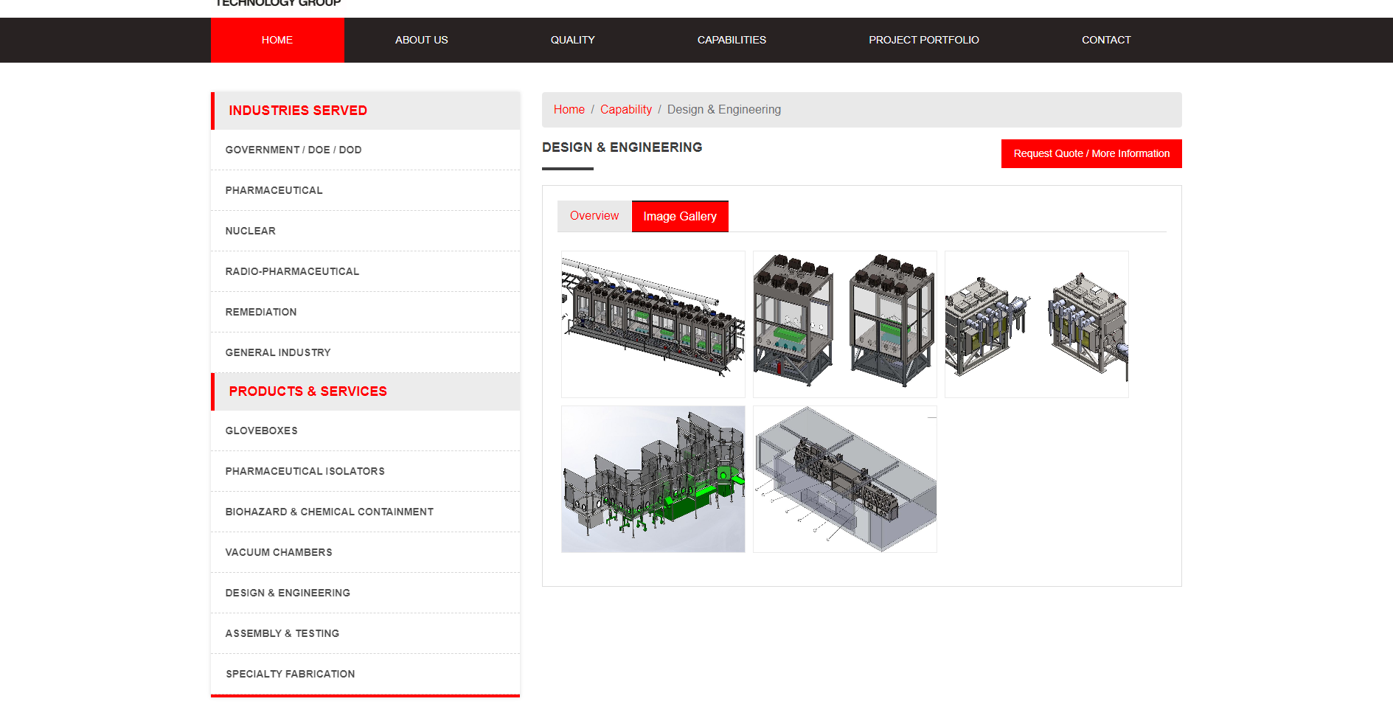Viewport: 1393px width, 707px height.
Task: View the NUCLEAR industry section
Action: coord(250,231)
